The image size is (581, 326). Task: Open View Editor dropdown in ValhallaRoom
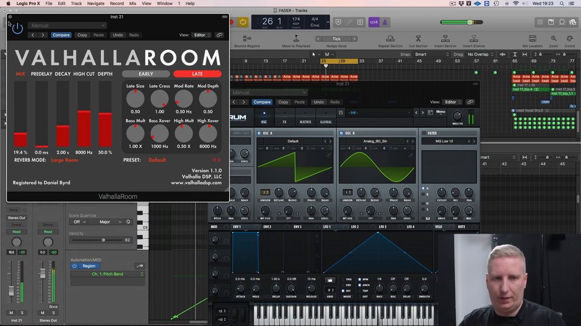pyautogui.click(x=202, y=35)
